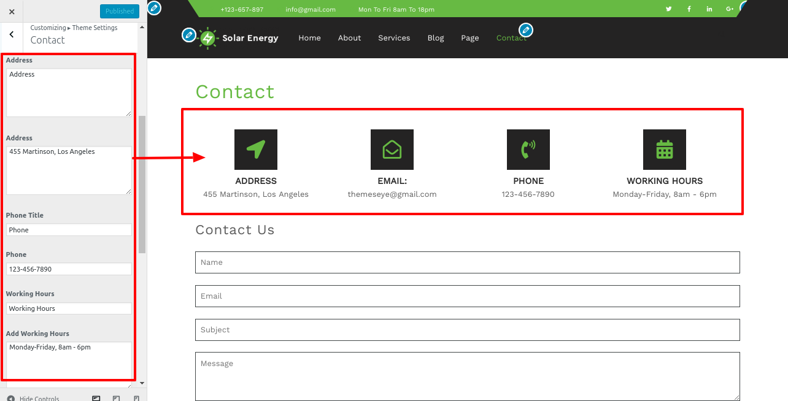The width and height of the screenshot is (788, 401).
Task: Navigate to the Blog menu item
Action: (436, 38)
